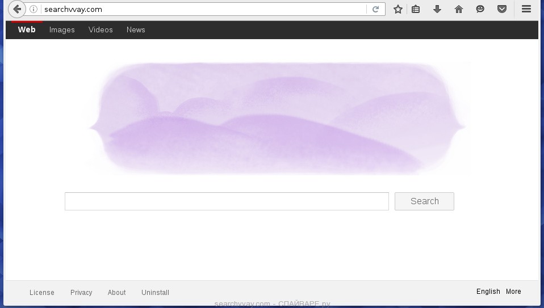Open the Privacy link in footer

point(81,293)
